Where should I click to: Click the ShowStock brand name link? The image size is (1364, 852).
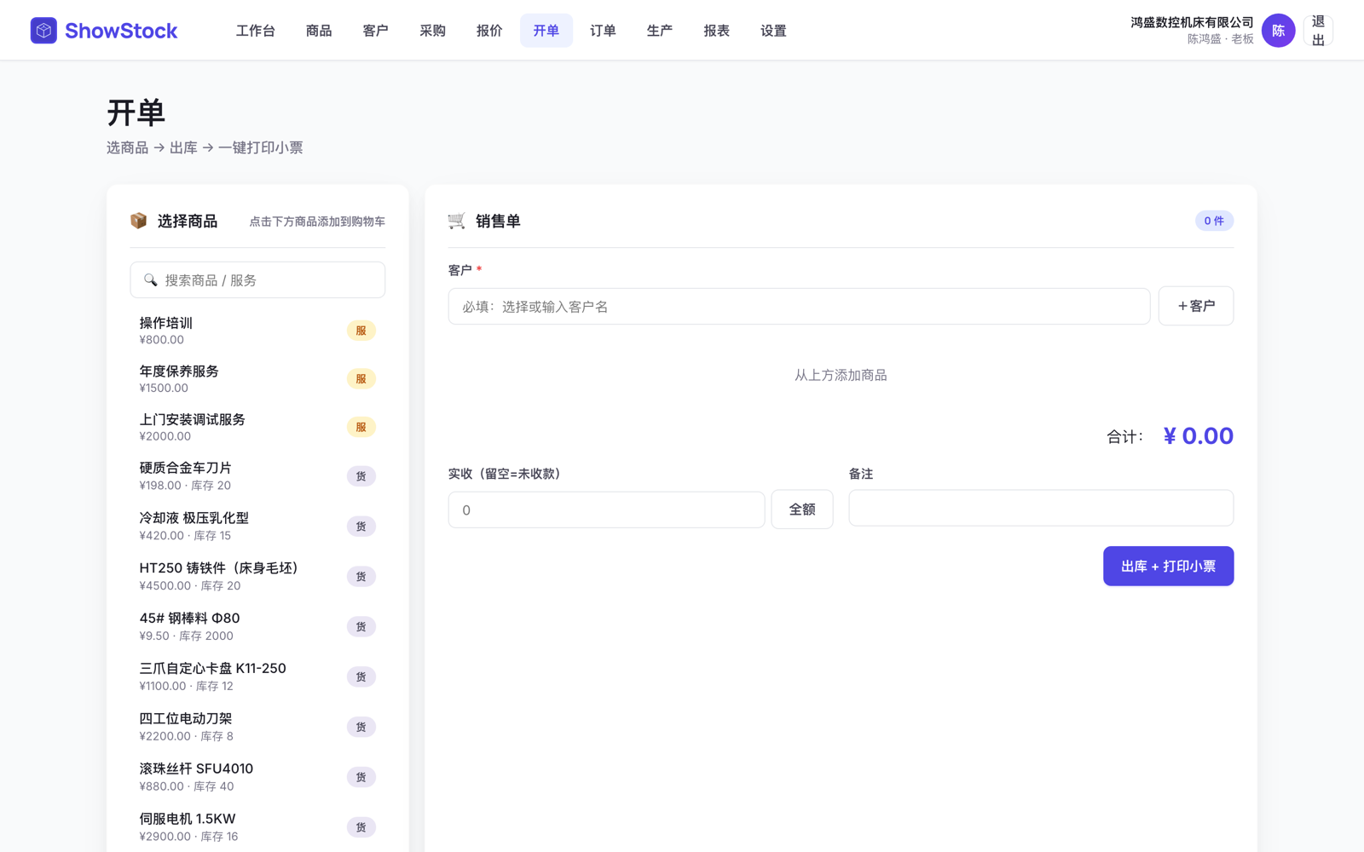point(121,31)
